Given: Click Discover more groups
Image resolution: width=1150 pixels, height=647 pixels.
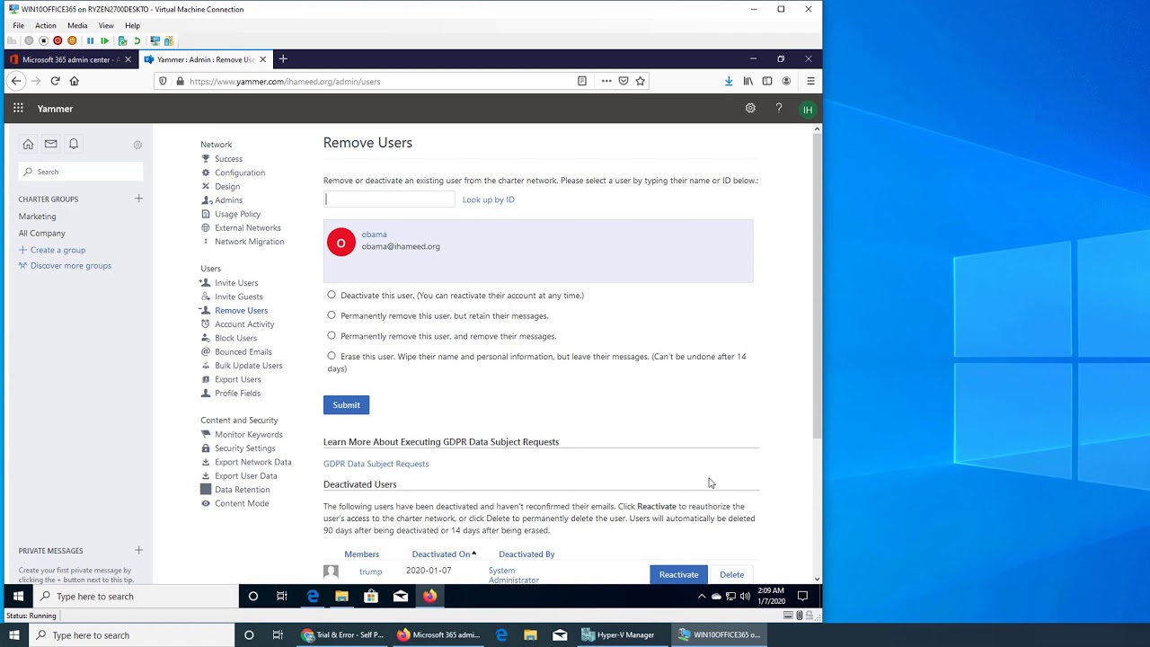Looking at the screenshot, I should (71, 266).
